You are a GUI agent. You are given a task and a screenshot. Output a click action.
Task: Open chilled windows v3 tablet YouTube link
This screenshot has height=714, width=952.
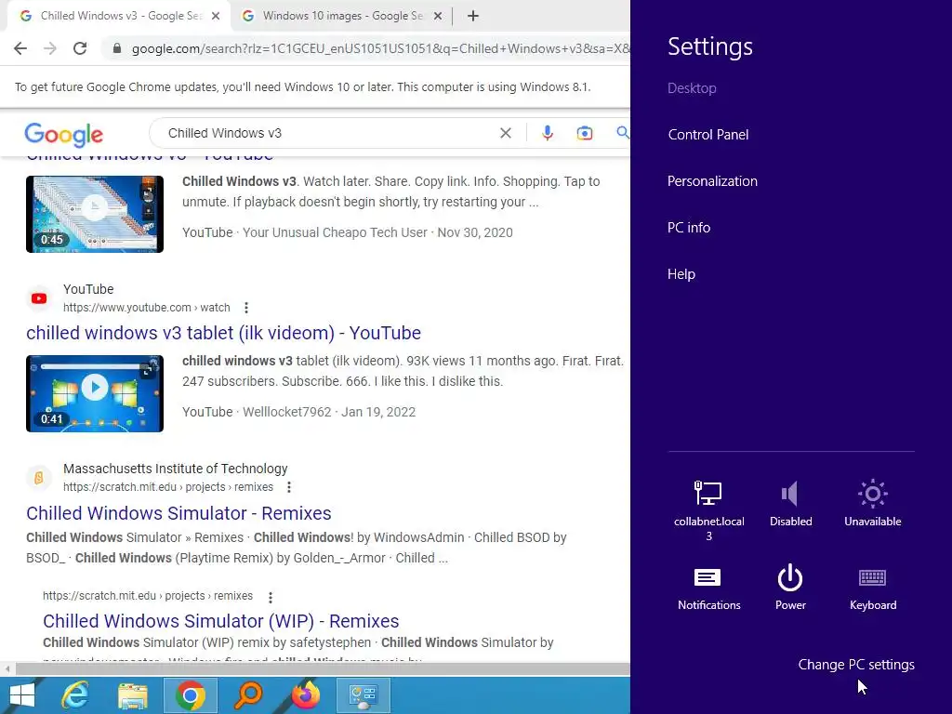pos(223,333)
